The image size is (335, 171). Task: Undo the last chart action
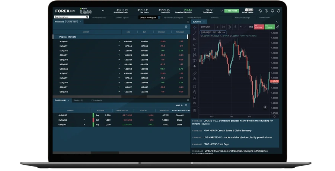point(241,27)
